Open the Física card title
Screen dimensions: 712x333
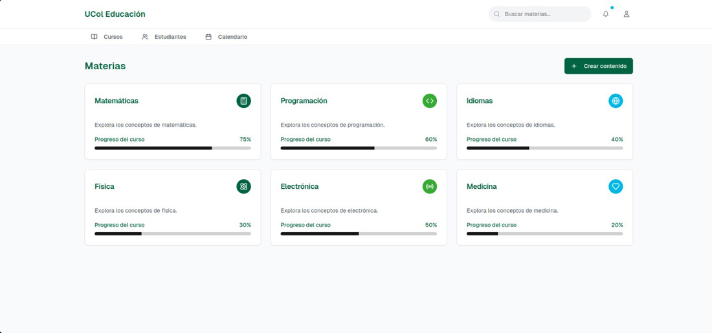tap(104, 186)
